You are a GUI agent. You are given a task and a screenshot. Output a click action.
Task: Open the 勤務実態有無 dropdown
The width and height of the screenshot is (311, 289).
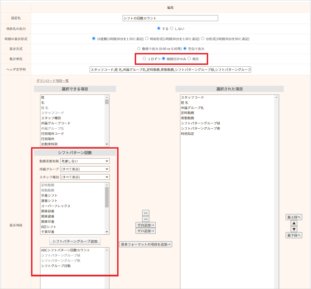pyautogui.click(x=85, y=161)
